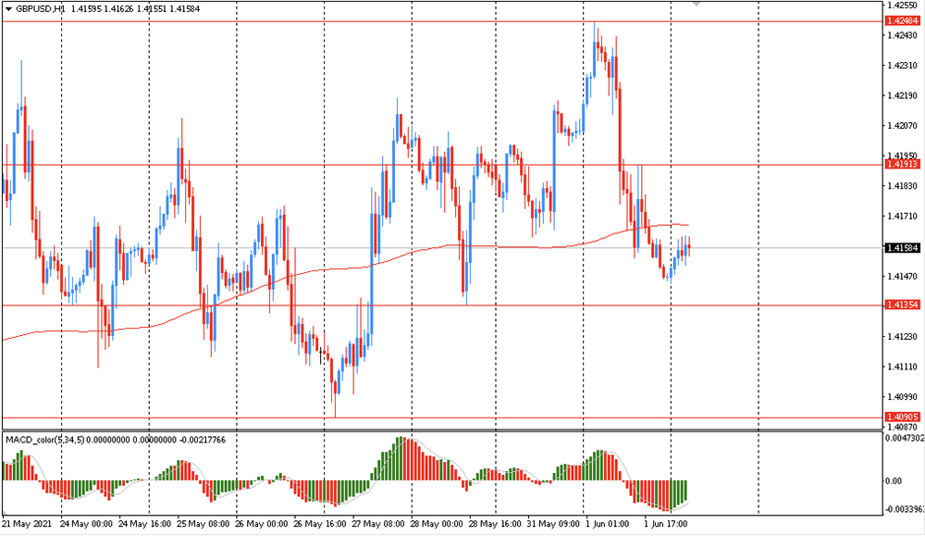Click the MACD_color(5,34,5) indicator label

[x=44, y=440]
